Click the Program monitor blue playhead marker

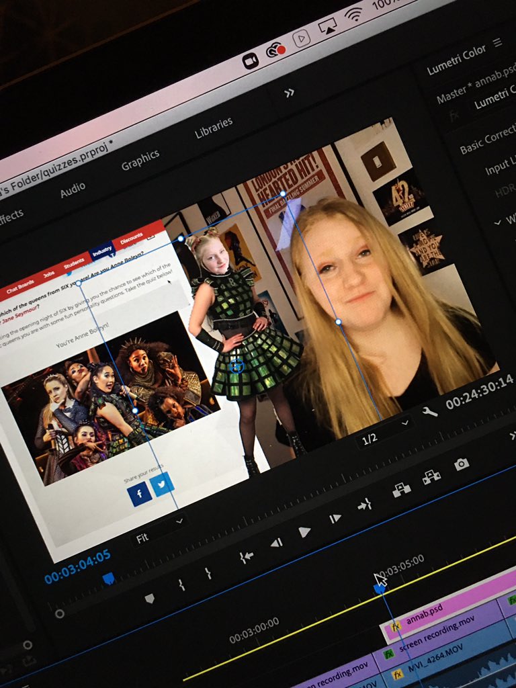108,578
